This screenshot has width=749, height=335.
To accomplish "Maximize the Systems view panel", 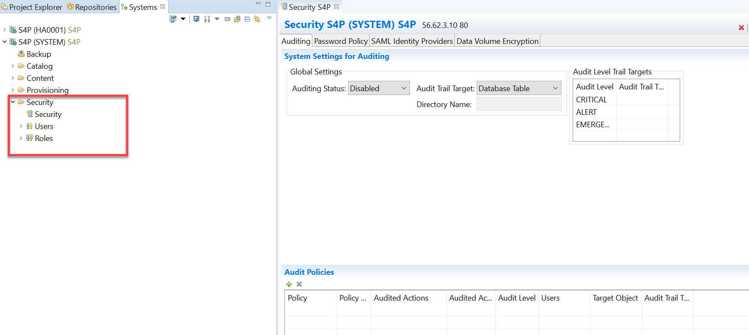I will pyautogui.click(x=268, y=4).
